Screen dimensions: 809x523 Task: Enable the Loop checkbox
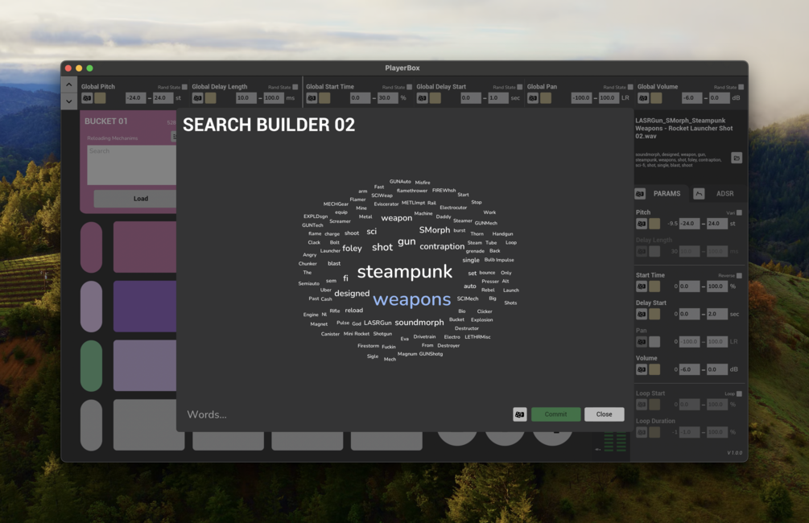point(739,393)
